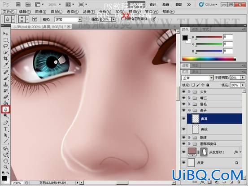
Task: Open the 文件(F) menu
Action: point(9,12)
